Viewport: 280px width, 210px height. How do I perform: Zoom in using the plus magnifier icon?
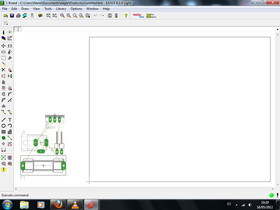tap(69, 16)
